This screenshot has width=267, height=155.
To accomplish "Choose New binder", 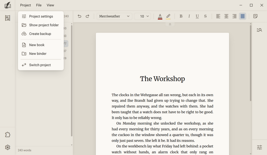I will coord(41,53).
